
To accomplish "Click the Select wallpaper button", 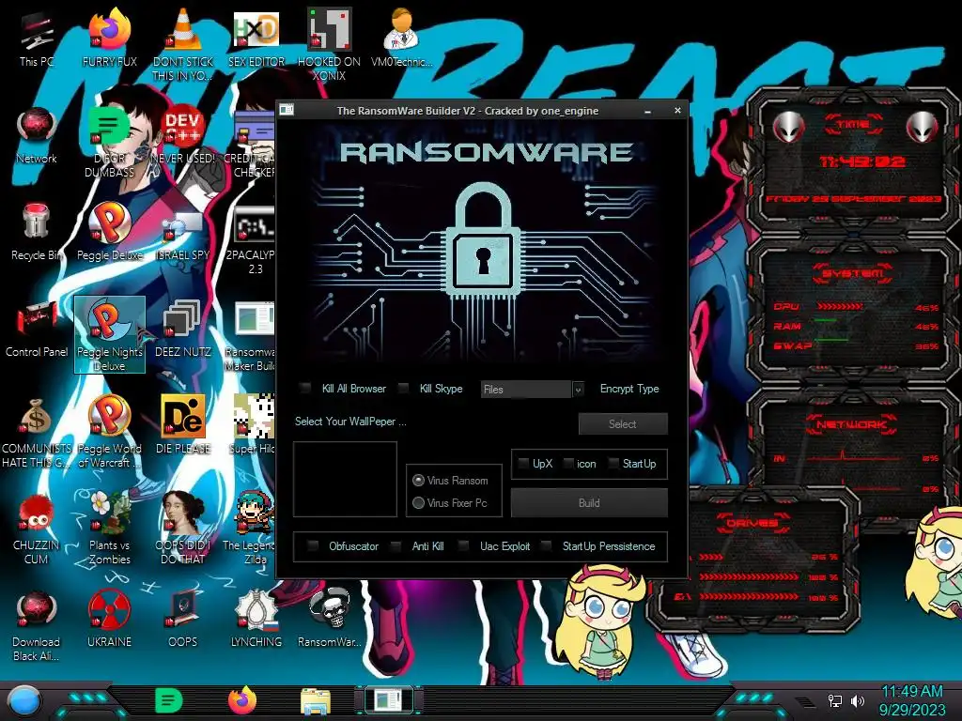I will pyautogui.click(x=623, y=423).
